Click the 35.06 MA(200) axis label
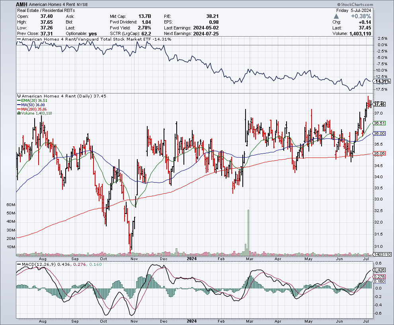The height and width of the screenshot is (325, 394). [x=379, y=153]
